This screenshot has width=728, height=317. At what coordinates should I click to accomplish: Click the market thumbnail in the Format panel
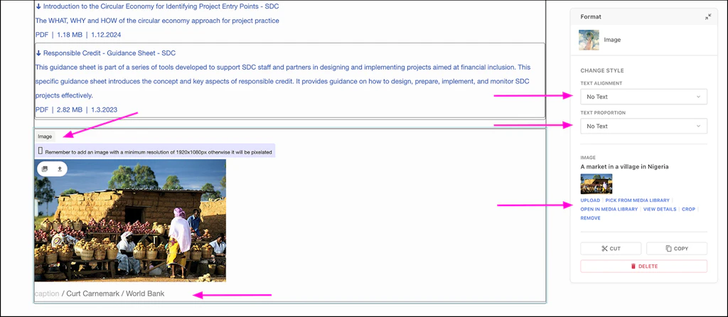pyautogui.click(x=596, y=184)
